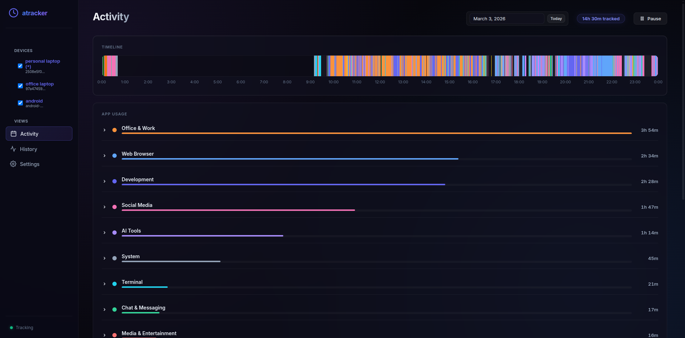This screenshot has height=338, width=685.
Task: Click the March 3, 2026 date field
Action: 507,19
